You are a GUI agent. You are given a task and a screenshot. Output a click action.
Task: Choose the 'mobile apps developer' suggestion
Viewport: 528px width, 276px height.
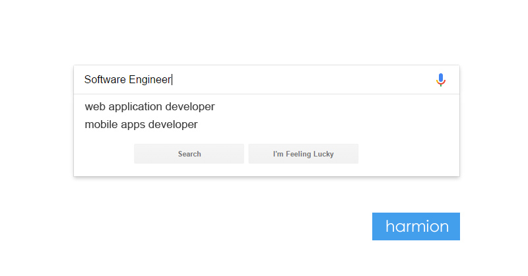(x=141, y=125)
